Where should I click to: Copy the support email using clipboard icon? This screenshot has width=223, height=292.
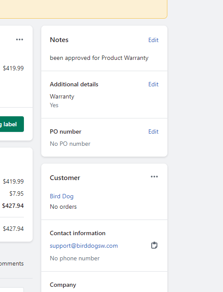pos(154,245)
